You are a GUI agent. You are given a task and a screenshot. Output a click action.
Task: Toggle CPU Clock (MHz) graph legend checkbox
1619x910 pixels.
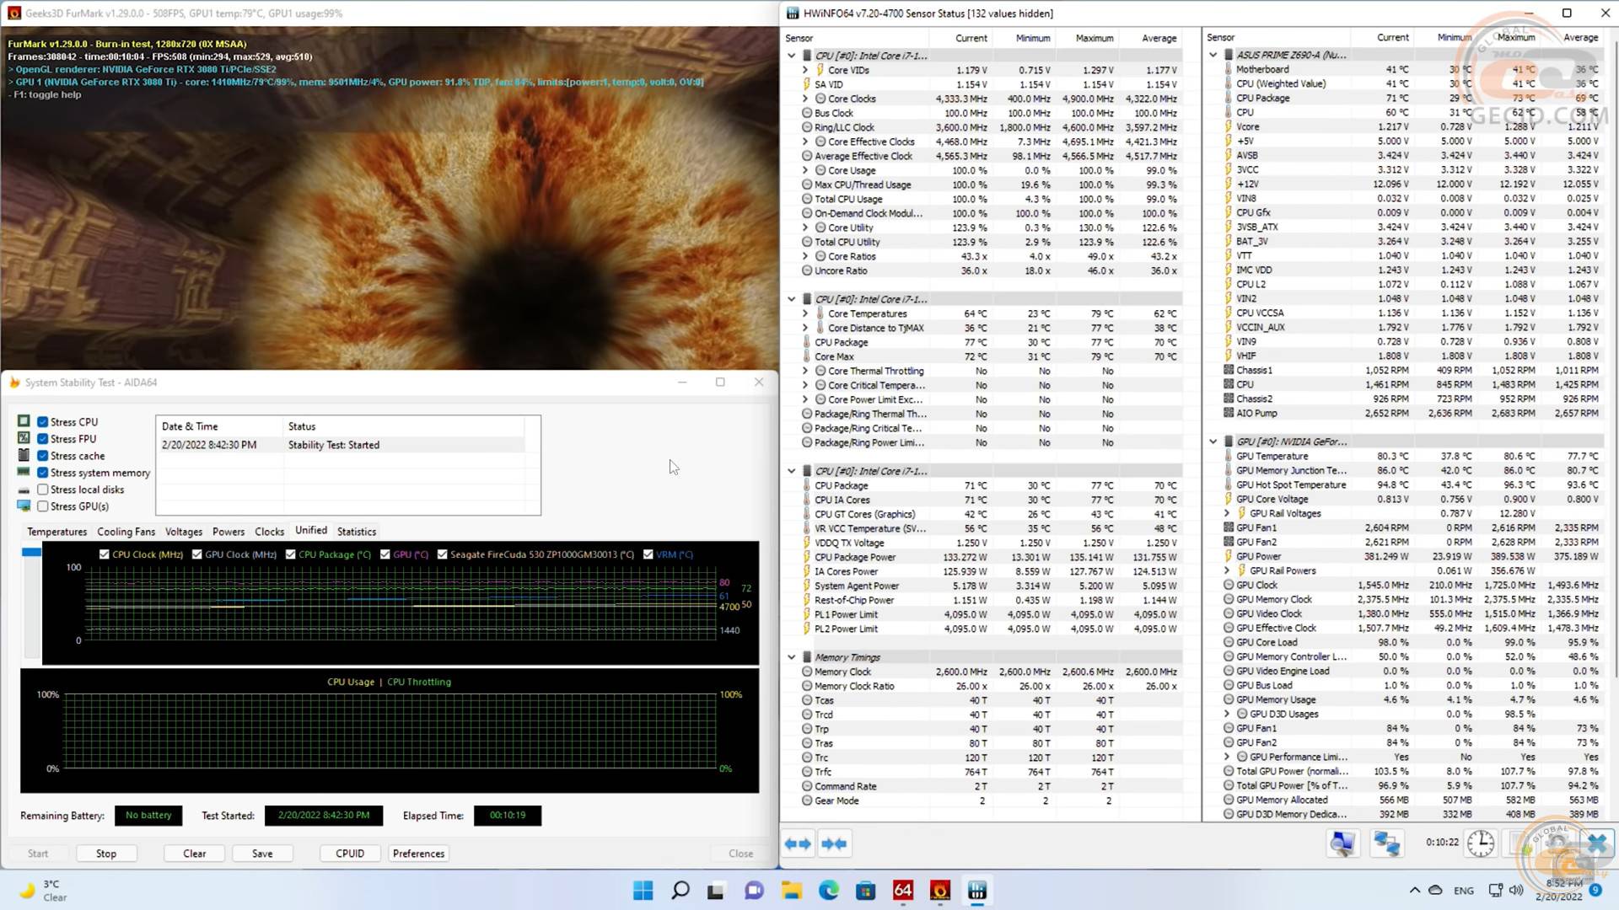104,554
